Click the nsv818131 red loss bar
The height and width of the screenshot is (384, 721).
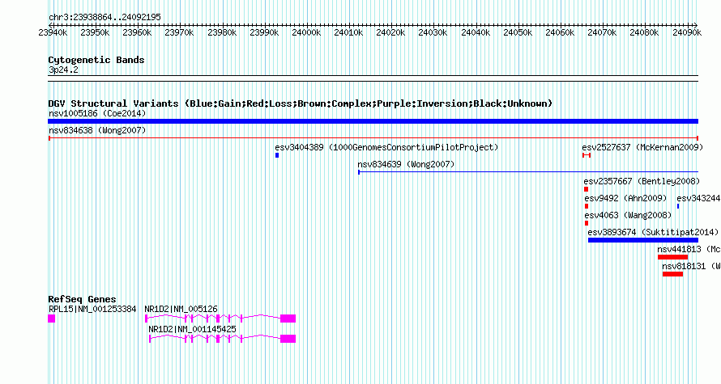(x=672, y=274)
